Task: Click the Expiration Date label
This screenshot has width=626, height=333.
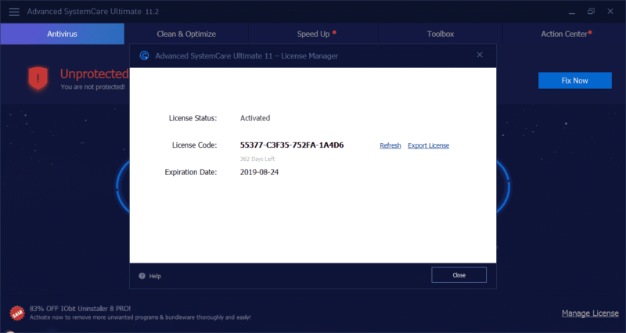Action: [x=191, y=172]
